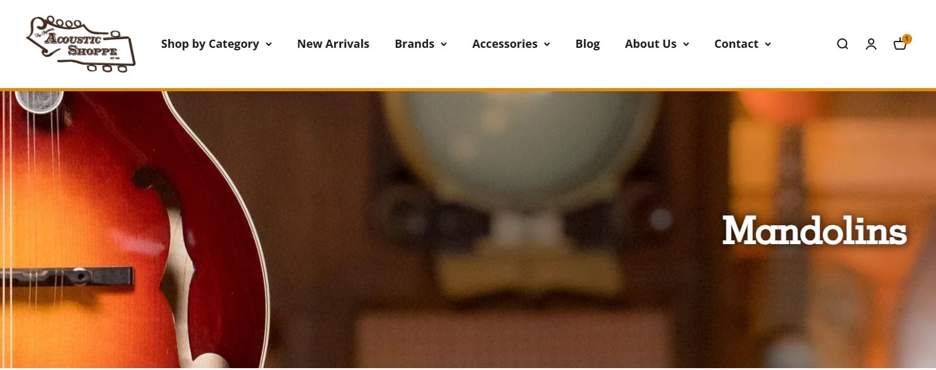
Task: Open the account profile icon
Action: 871,44
